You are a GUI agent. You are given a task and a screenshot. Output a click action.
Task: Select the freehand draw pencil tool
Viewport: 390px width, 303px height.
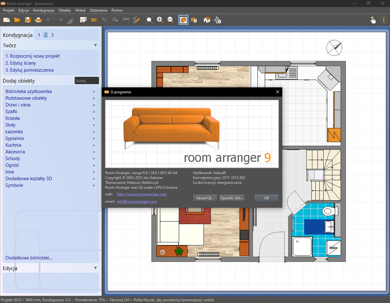(137, 20)
